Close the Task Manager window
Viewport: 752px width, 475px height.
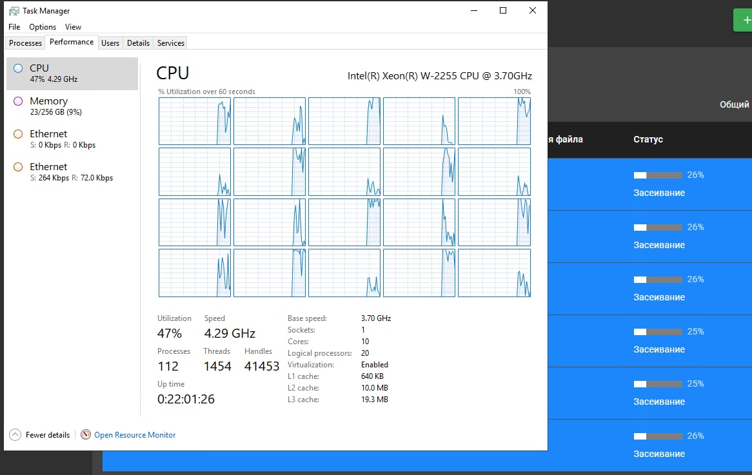(532, 10)
